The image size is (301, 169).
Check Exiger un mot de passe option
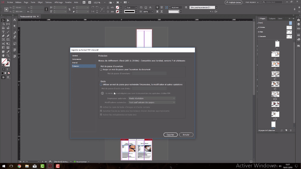tap(101, 69)
